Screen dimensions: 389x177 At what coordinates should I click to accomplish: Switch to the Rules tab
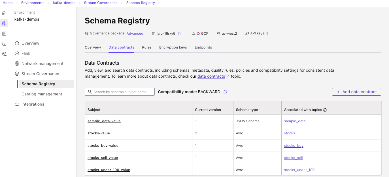click(146, 47)
